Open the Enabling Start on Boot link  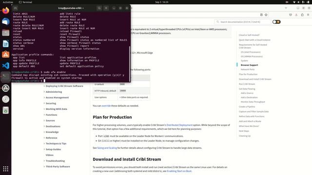(x=179, y=171)
